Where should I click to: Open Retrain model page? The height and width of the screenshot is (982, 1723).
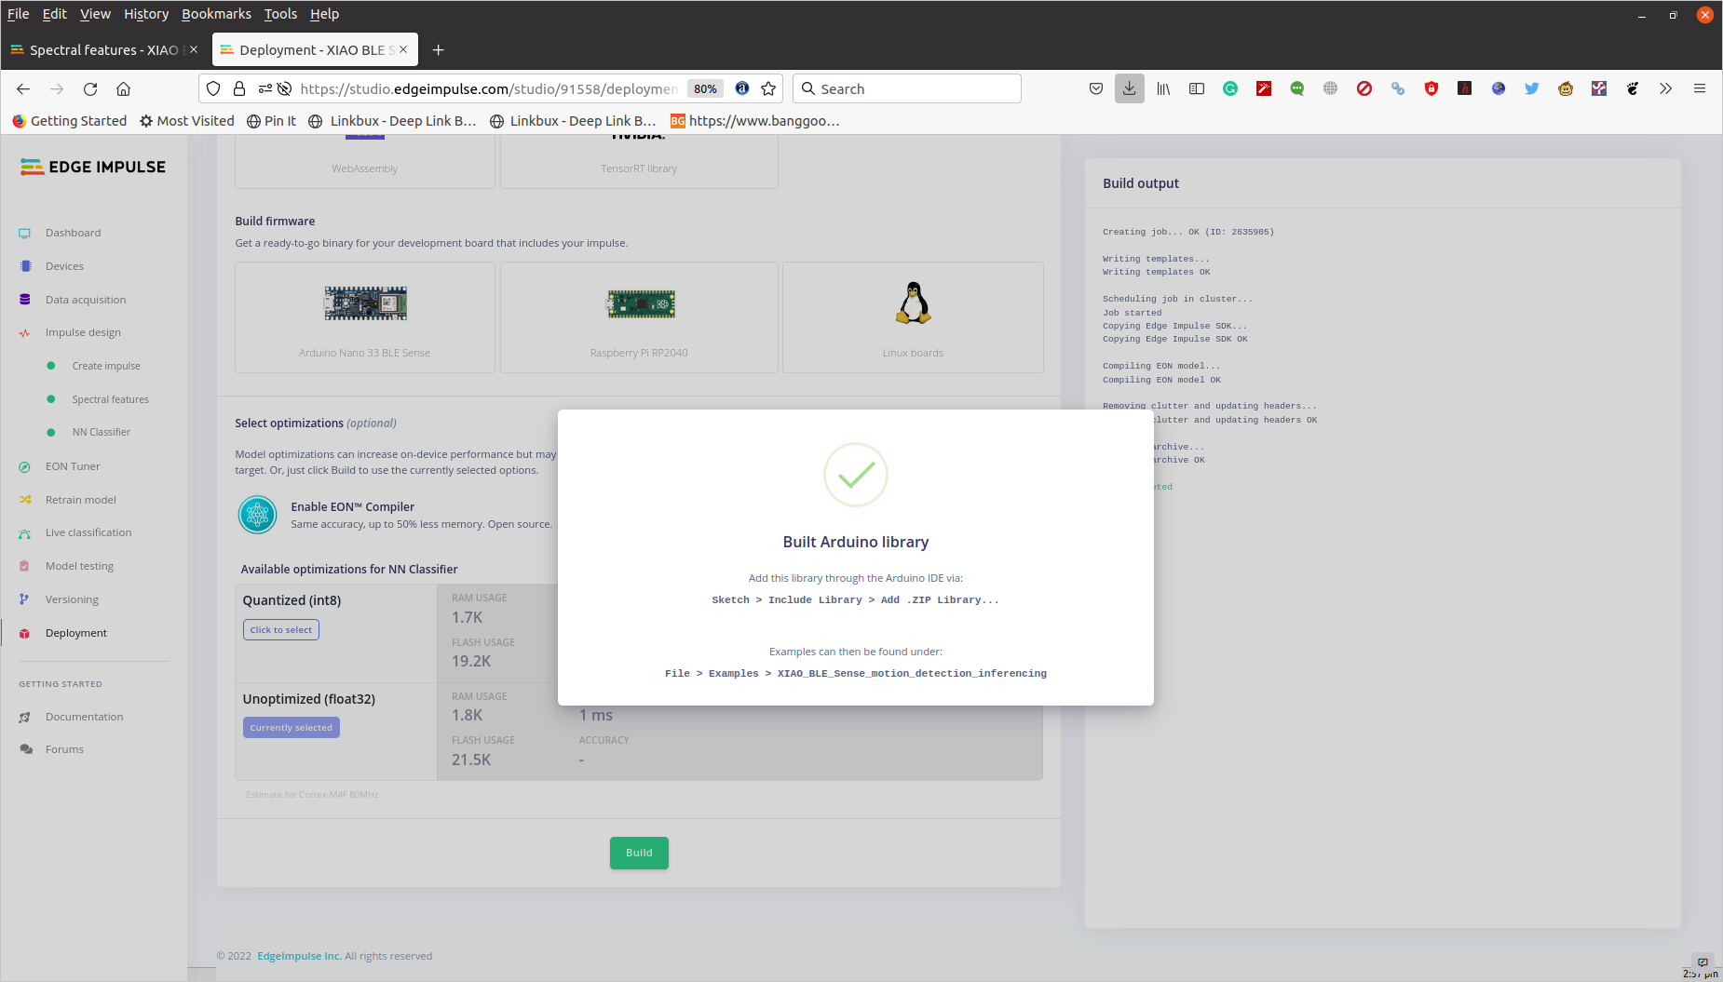pos(81,500)
